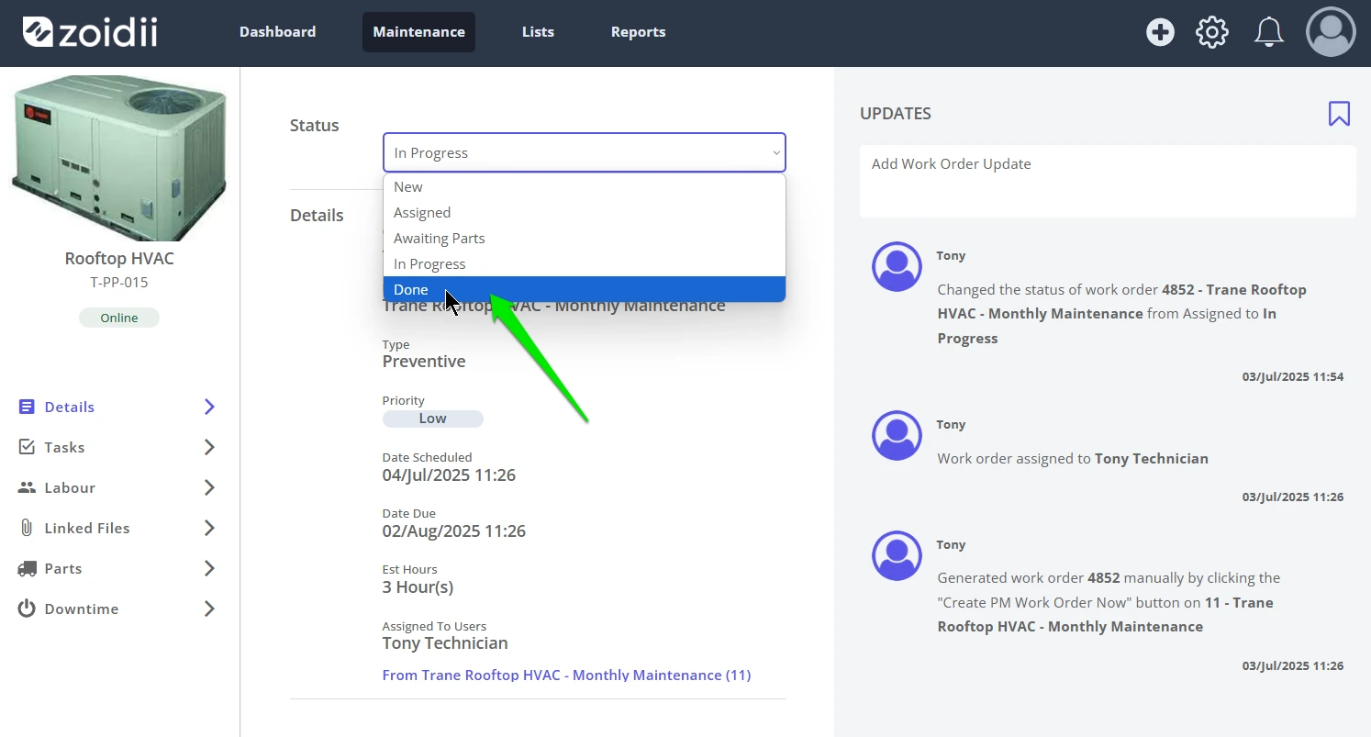Screen dimensions: 1371x737
Task: Expand the Details section chevron
Action: [209, 407]
